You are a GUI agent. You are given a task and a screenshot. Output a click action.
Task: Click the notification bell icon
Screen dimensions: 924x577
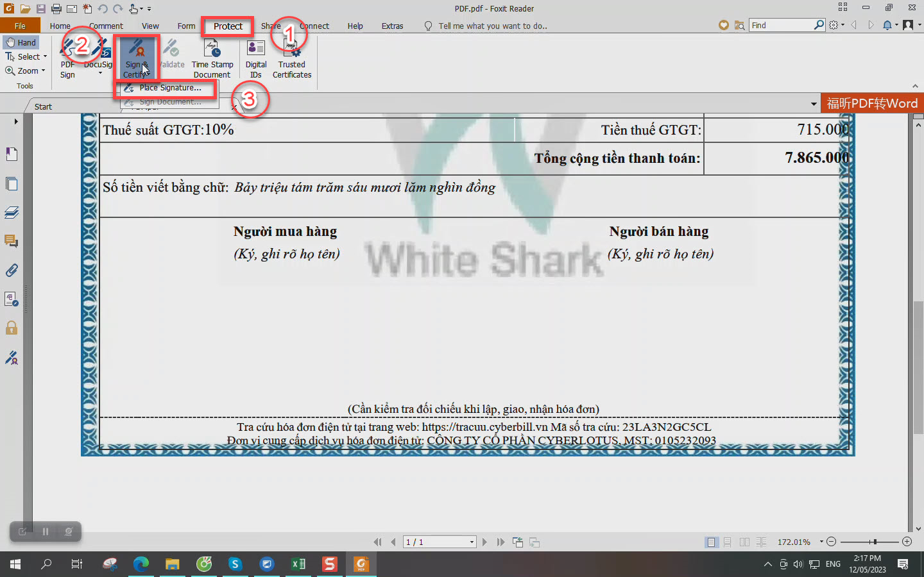pos(887,25)
